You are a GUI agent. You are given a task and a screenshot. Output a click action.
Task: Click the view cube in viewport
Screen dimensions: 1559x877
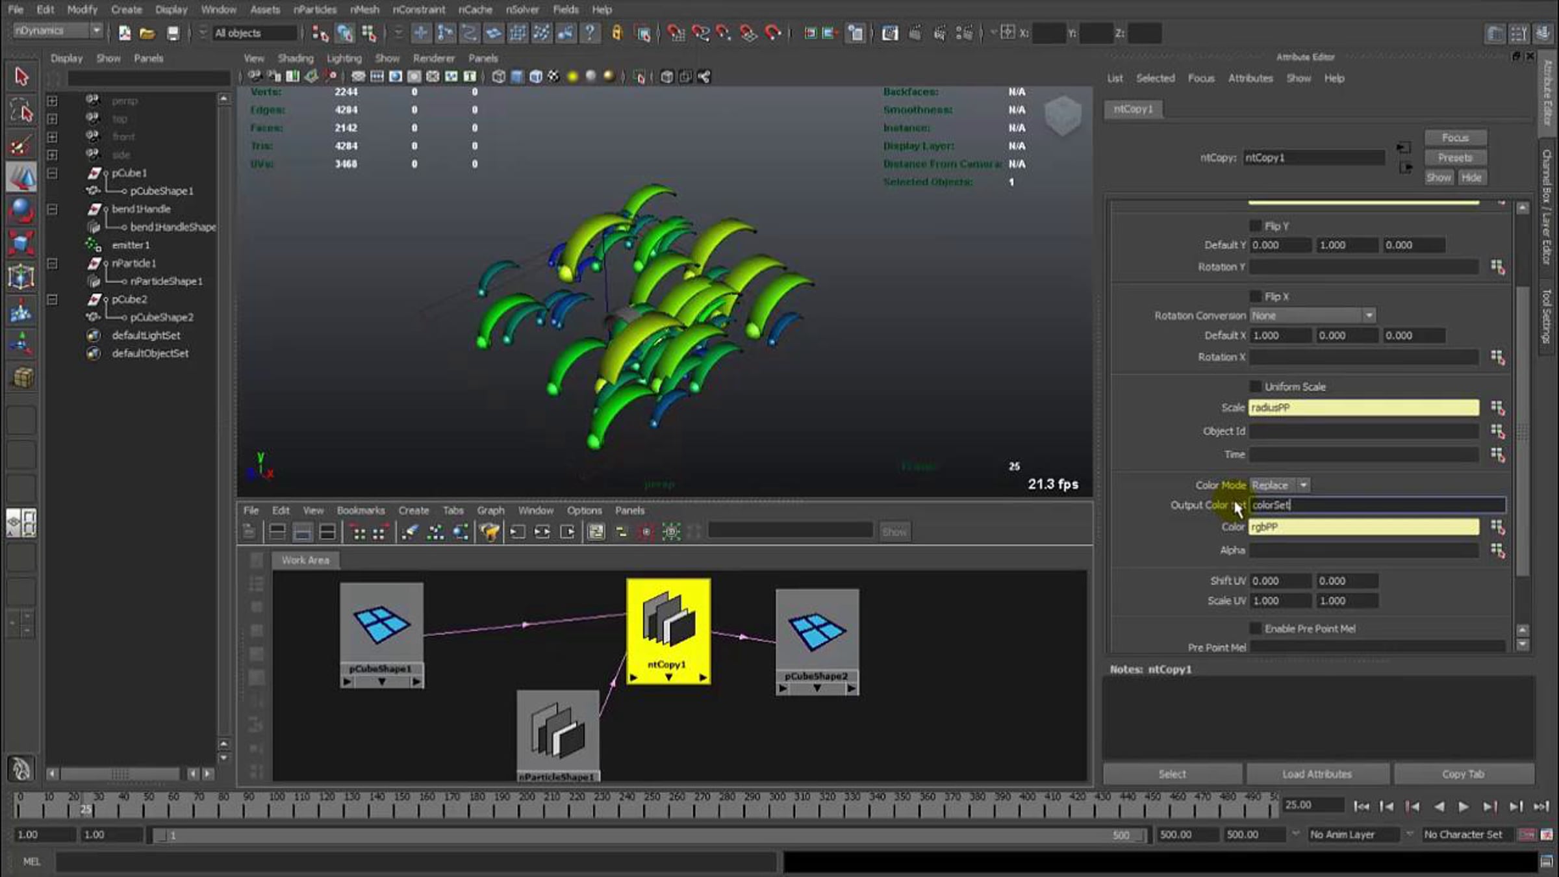pyautogui.click(x=1063, y=116)
